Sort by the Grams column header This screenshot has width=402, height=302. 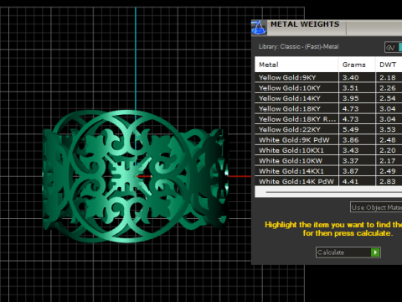(357, 65)
